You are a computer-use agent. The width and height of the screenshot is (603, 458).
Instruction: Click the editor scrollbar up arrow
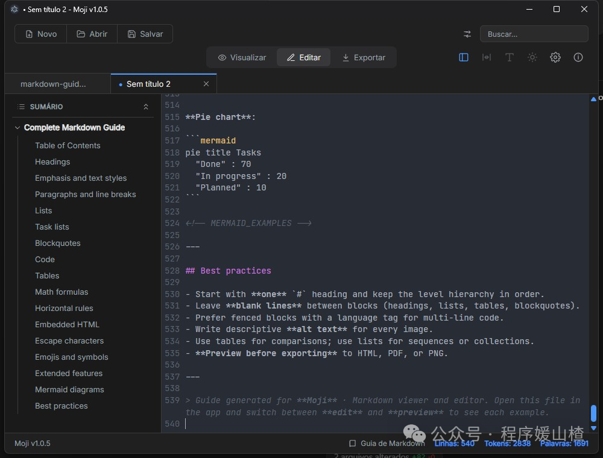(593, 99)
